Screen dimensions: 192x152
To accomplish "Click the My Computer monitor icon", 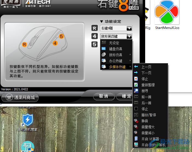I will point(136,145).
